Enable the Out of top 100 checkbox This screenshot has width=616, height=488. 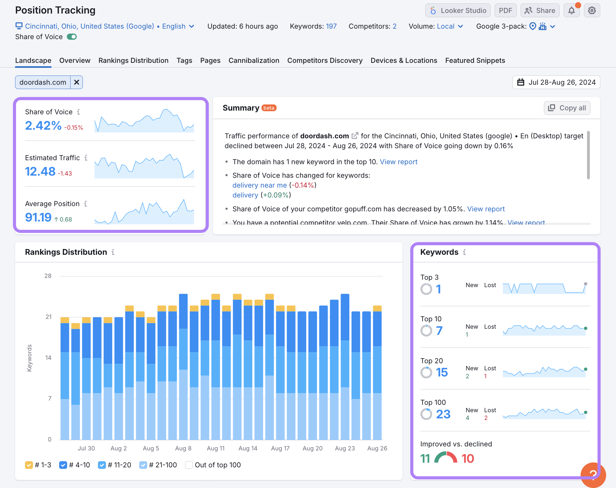click(x=189, y=465)
